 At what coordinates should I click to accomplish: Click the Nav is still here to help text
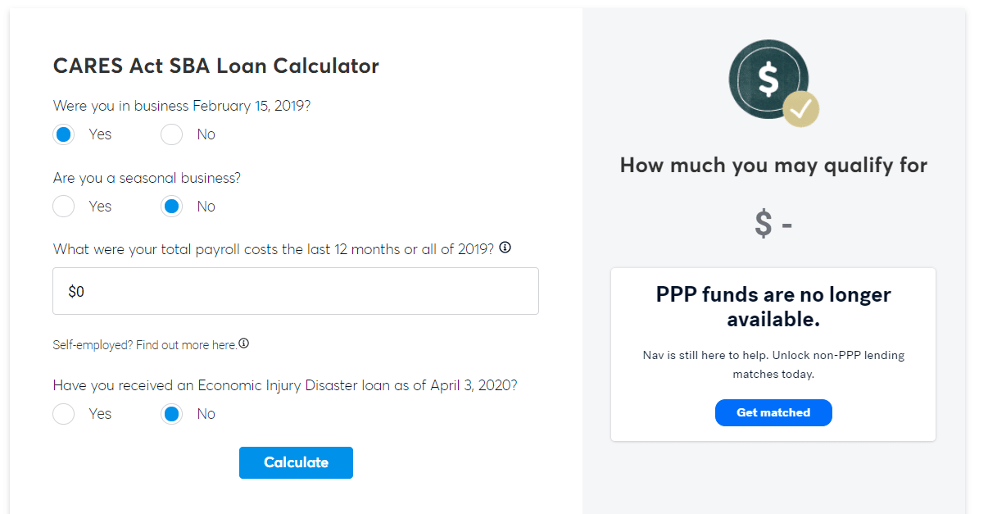773,365
